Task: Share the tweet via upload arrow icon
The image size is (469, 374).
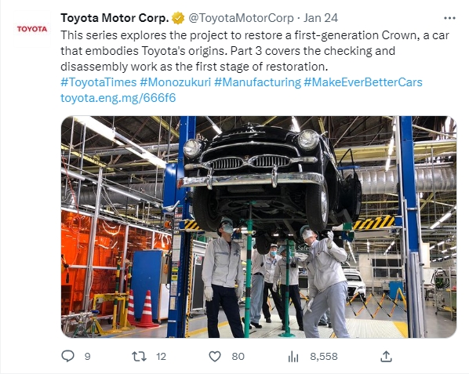Action: coord(386,356)
